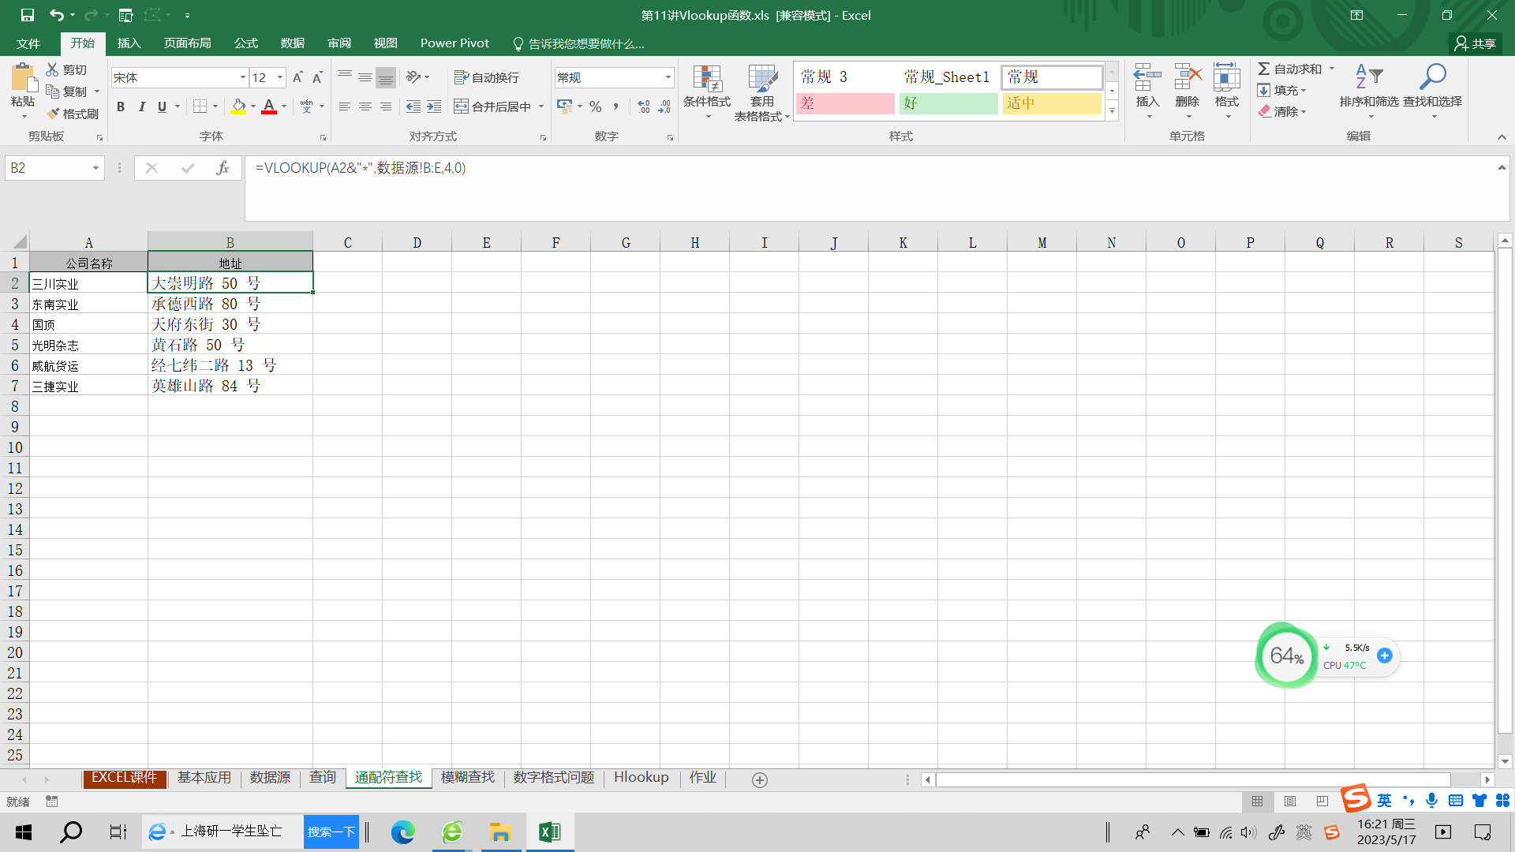Click the increase indent icon
Viewport: 1515px width, 852px height.
tap(434, 106)
